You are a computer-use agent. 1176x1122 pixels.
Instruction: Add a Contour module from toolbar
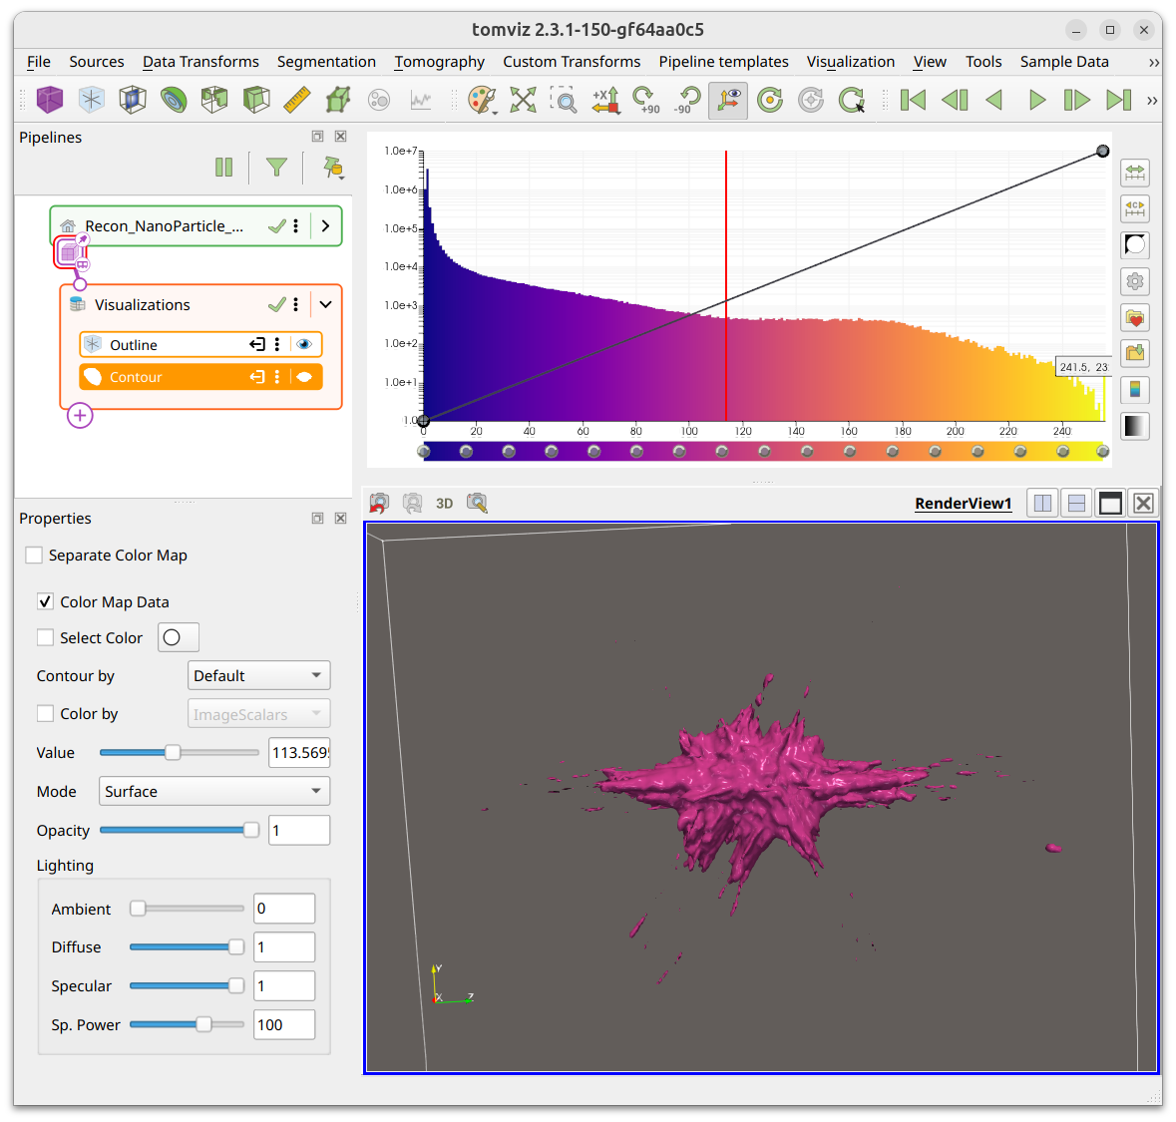pyautogui.click(x=174, y=99)
